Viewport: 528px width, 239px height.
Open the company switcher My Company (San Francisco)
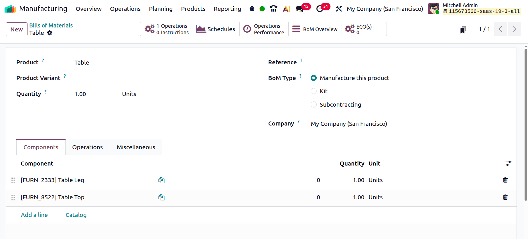pos(385,9)
